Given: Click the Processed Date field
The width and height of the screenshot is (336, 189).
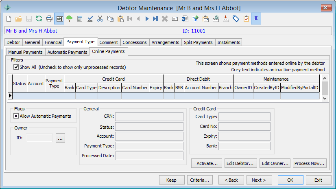Looking at the screenshot, I should 149,156.
